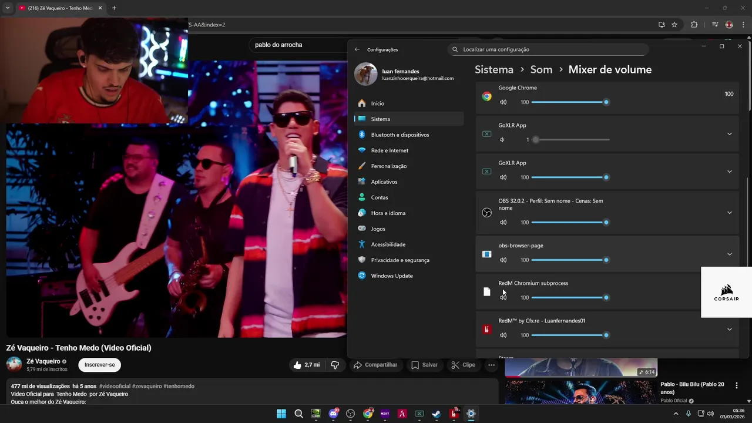Image resolution: width=752 pixels, height=423 pixels.
Task: Open Windows Start menu
Action: (281, 414)
